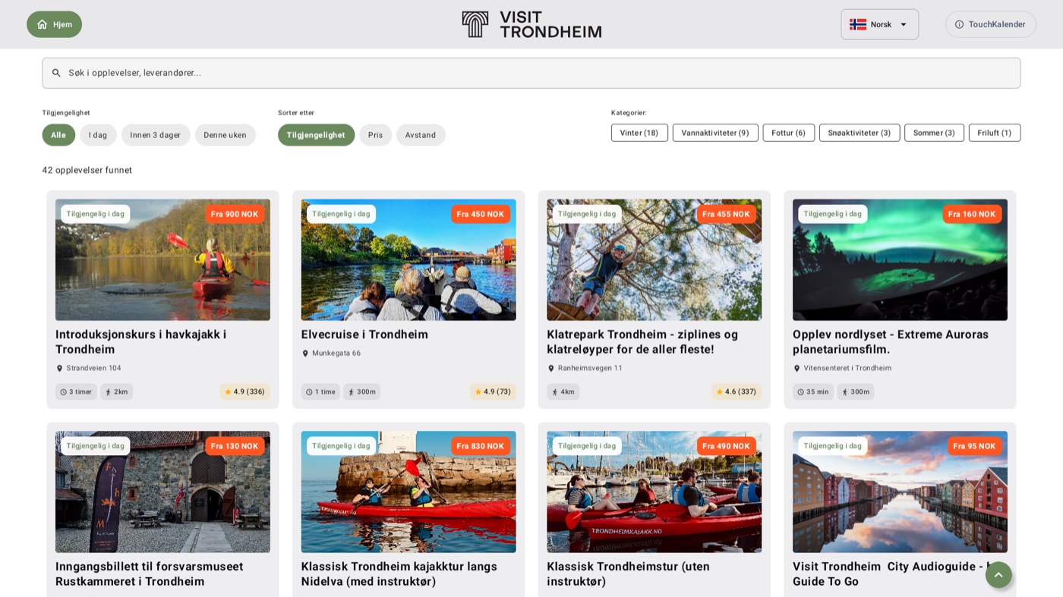1063x597 pixels.
Task: Filter by Vannaktiviteter (9) category
Action: (715, 133)
